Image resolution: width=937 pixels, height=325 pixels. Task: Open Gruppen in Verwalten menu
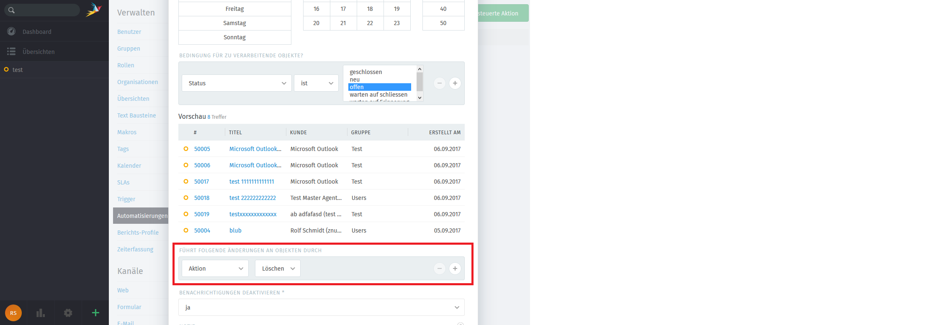point(129,49)
